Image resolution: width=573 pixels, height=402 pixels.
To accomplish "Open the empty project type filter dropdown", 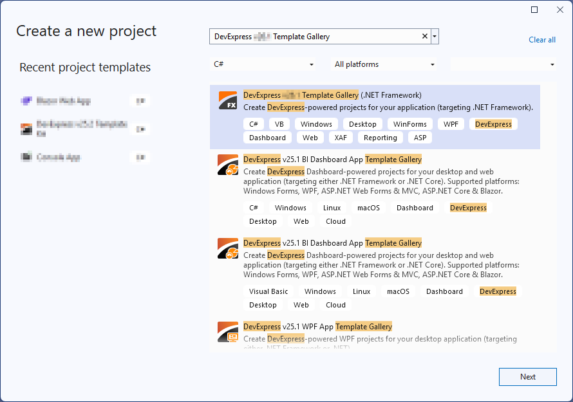I will (x=503, y=64).
